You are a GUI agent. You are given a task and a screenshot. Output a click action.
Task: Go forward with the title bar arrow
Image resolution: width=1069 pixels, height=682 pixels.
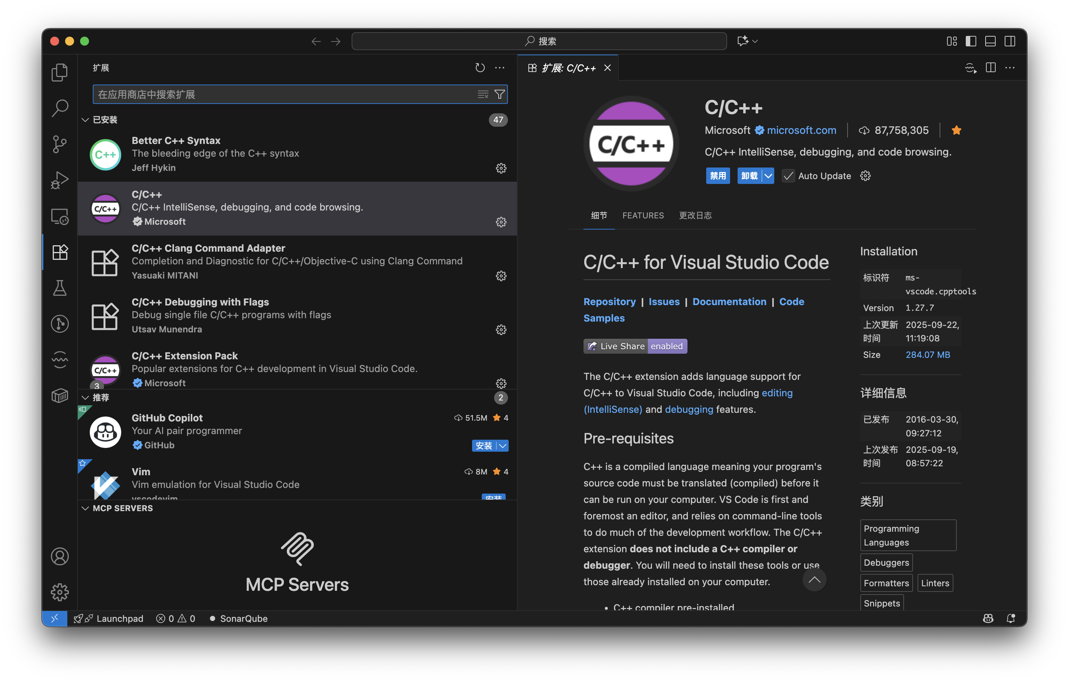[x=336, y=41]
